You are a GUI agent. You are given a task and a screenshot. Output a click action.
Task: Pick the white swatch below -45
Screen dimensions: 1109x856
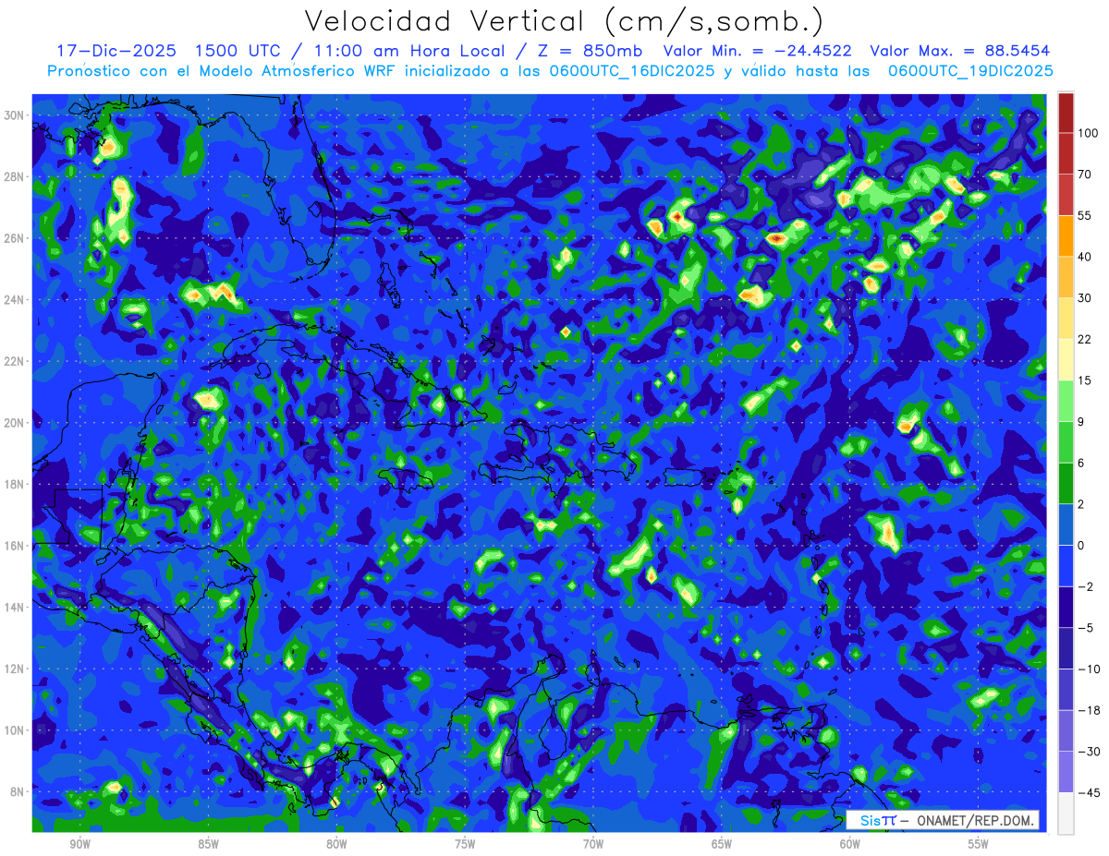point(1066,813)
